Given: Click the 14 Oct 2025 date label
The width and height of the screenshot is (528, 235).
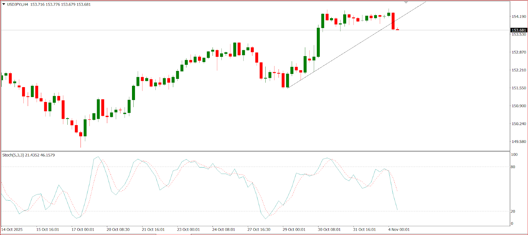Looking at the screenshot, I should (x=12, y=229).
